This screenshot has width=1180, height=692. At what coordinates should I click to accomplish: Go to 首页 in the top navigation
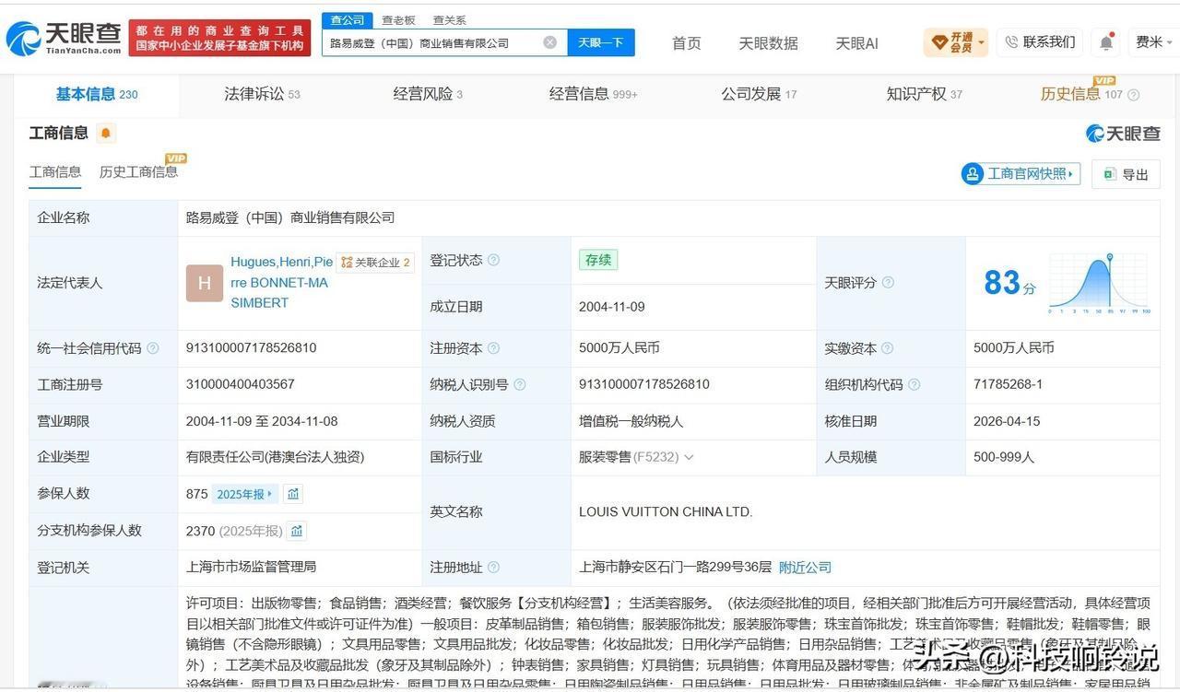pyautogui.click(x=687, y=43)
